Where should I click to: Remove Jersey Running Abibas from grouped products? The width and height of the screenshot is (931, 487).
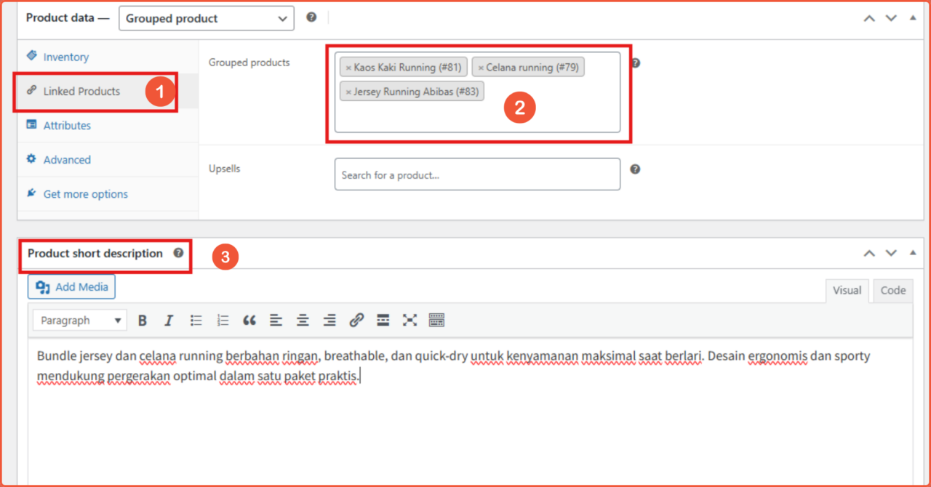click(x=350, y=91)
